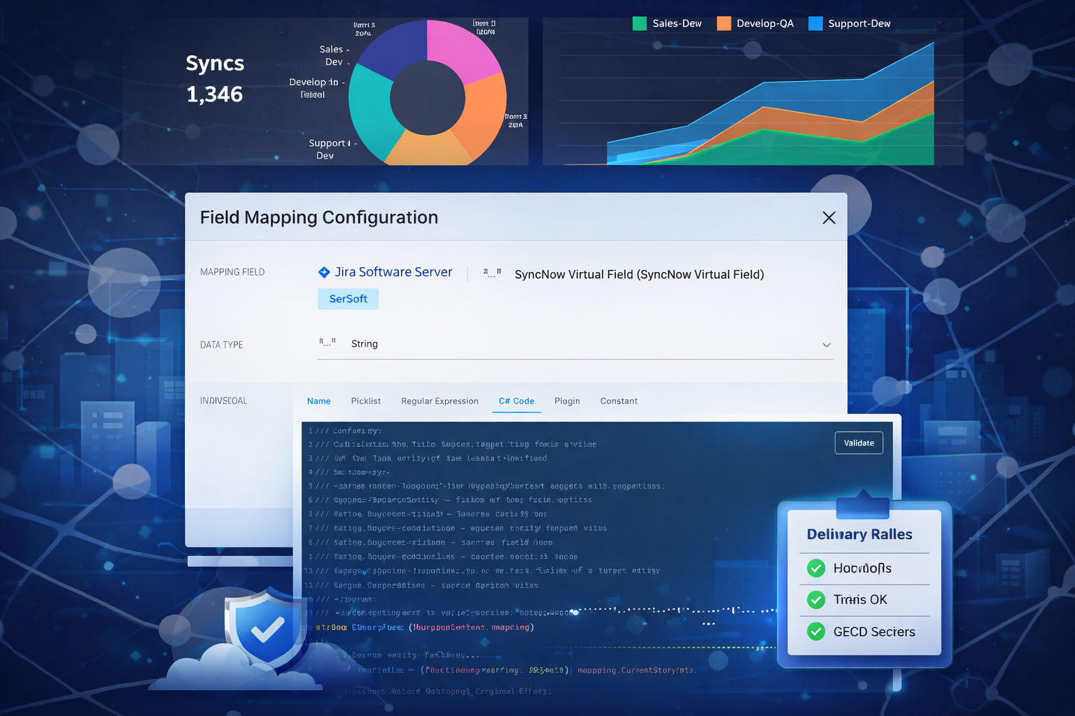Open the Picklist tab

[366, 401]
